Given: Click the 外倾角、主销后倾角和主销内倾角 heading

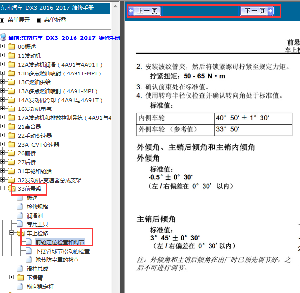Looking at the screenshot, I should 195,147.
